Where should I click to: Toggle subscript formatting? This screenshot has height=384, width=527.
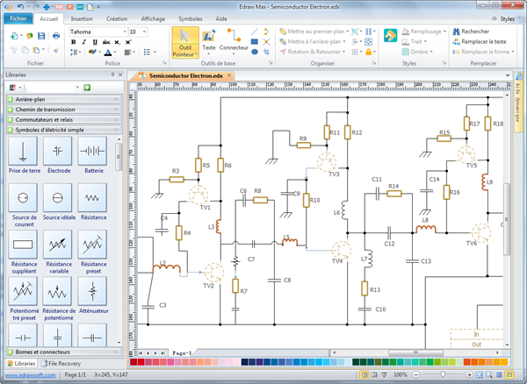click(117, 42)
